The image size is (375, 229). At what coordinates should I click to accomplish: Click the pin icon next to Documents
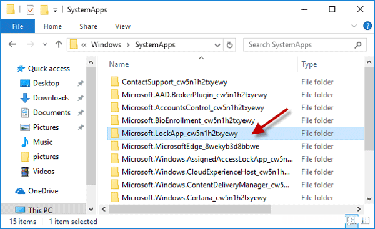click(x=81, y=113)
